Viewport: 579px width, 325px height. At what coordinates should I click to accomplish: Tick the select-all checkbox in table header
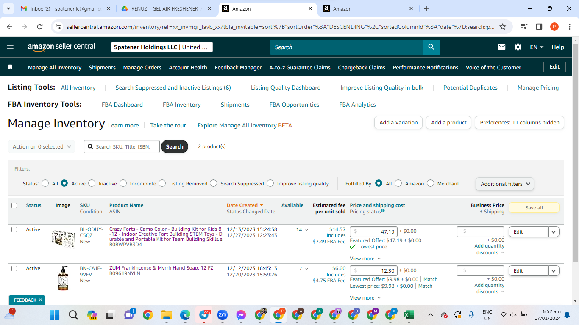[x=14, y=205]
